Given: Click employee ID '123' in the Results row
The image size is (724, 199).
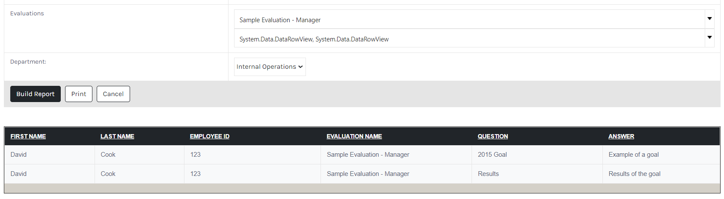Looking at the screenshot, I should point(196,174).
